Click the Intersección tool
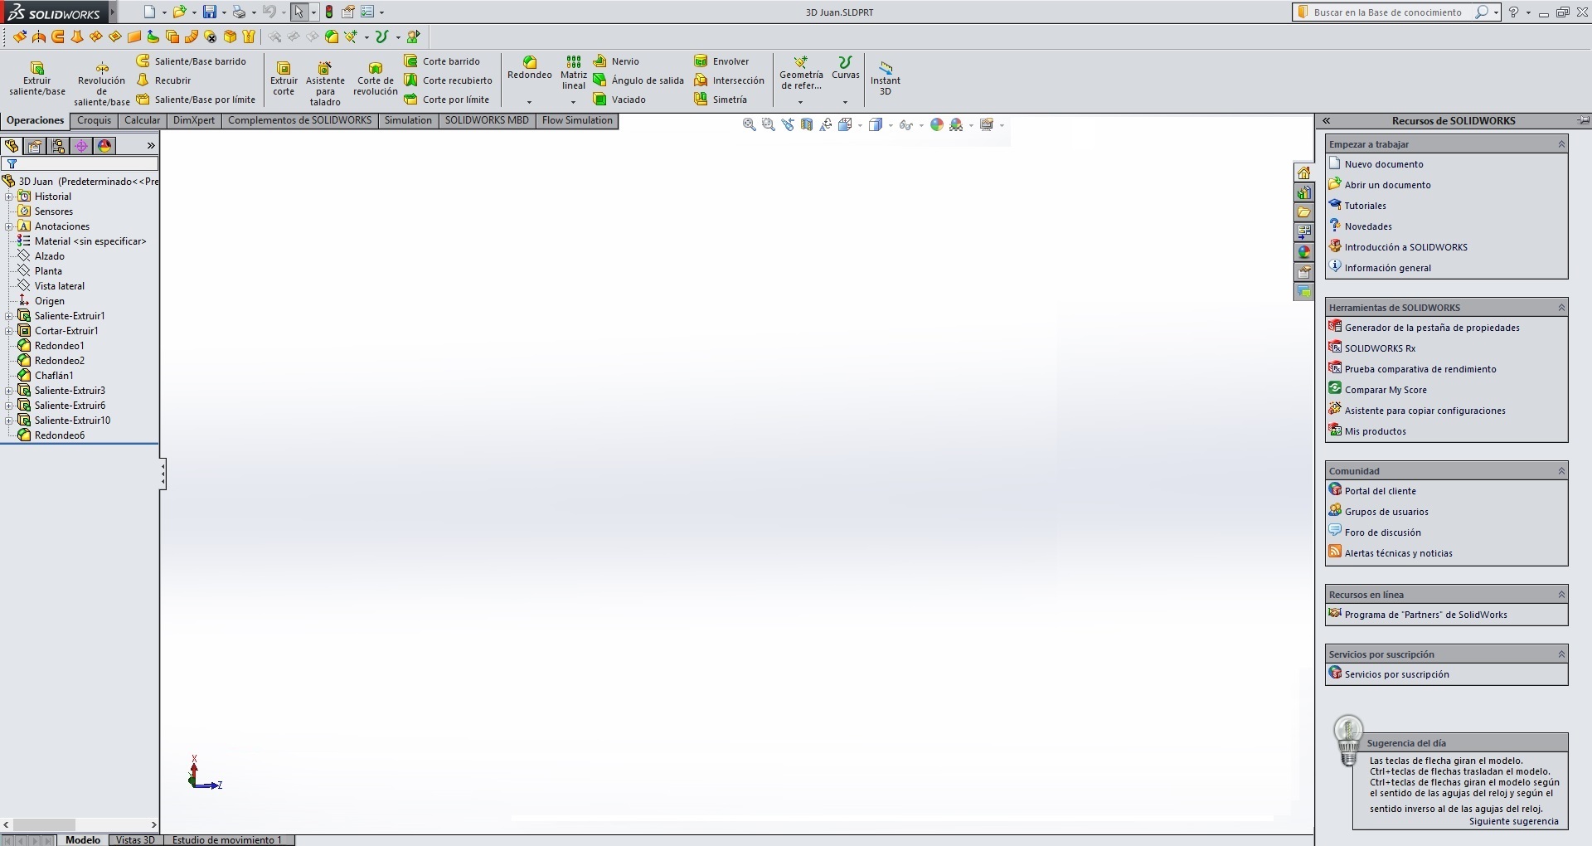The image size is (1592, 846). (729, 80)
